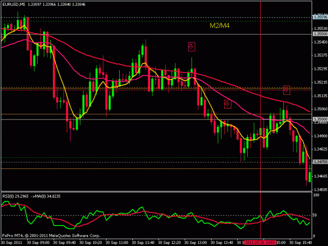Click the highlighted 1.35000 price tag
The width and height of the screenshot is (328, 246).
tap(320, 119)
